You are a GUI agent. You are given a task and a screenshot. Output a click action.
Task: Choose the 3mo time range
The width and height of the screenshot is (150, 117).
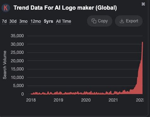23,21
